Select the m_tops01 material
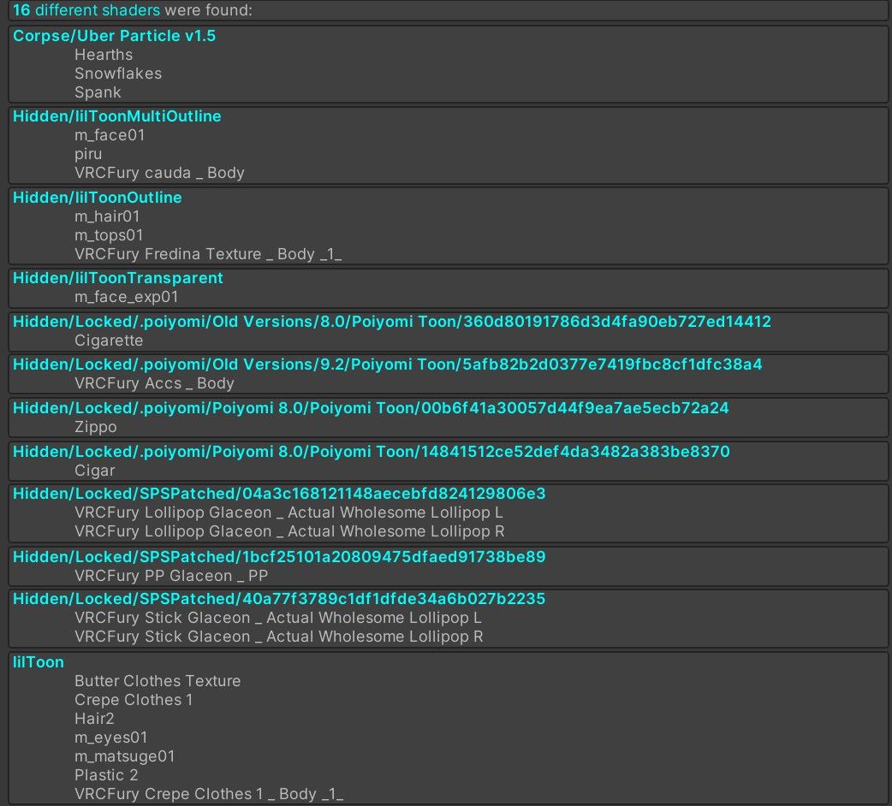Image resolution: width=892 pixels, height=806 pixels. coord(109,235)
